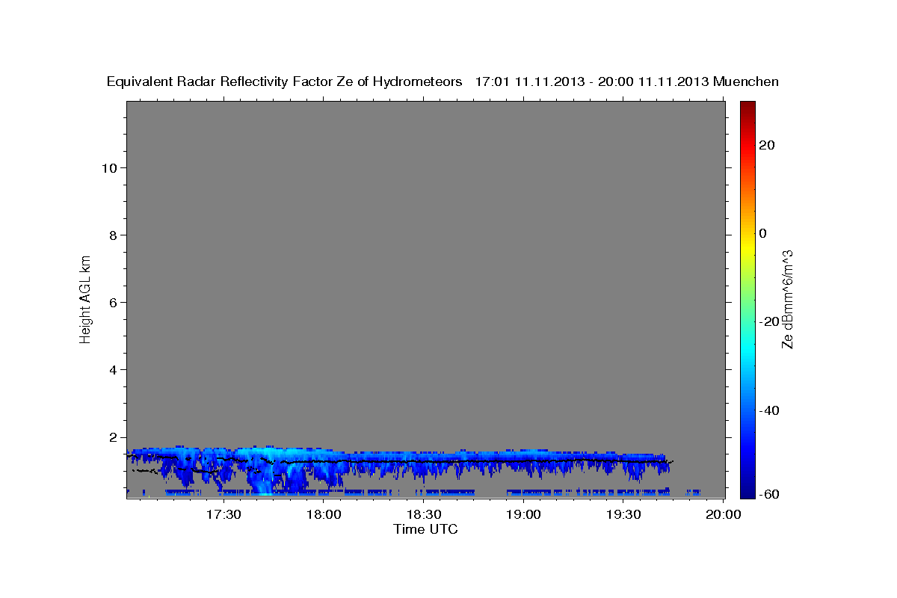Click the '20:00' time tick label

point(724,515)
